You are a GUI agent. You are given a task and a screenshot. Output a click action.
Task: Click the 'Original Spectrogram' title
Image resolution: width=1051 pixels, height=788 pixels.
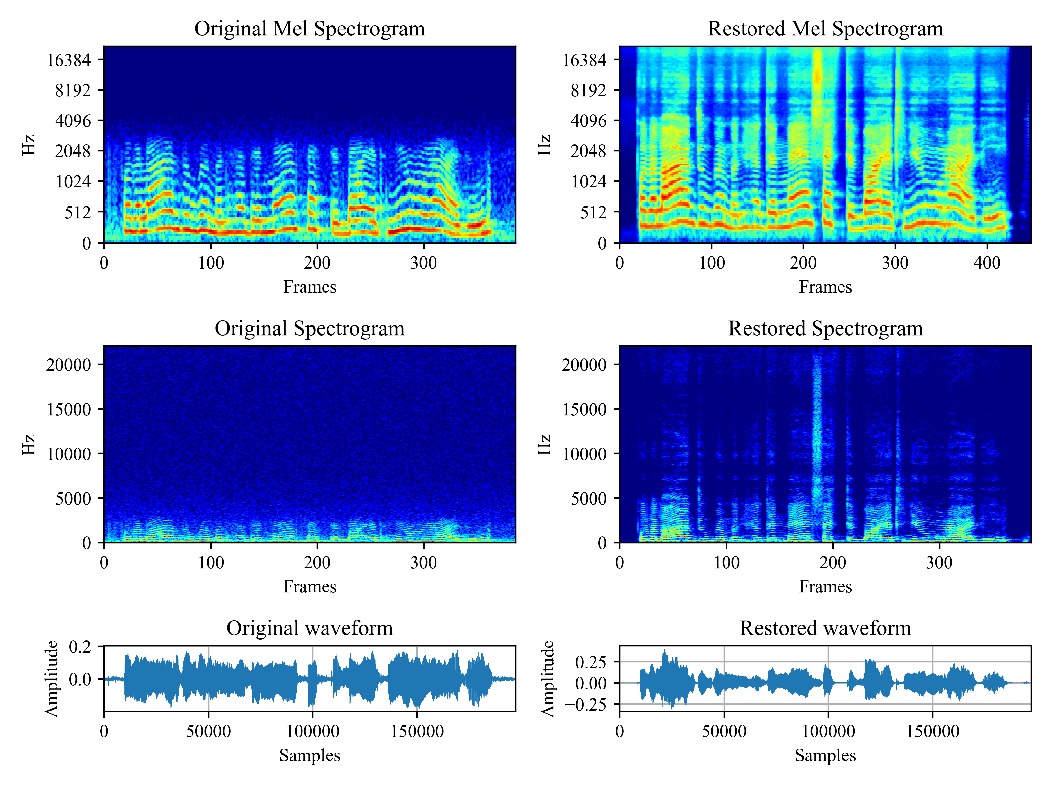tap(309, 329)
